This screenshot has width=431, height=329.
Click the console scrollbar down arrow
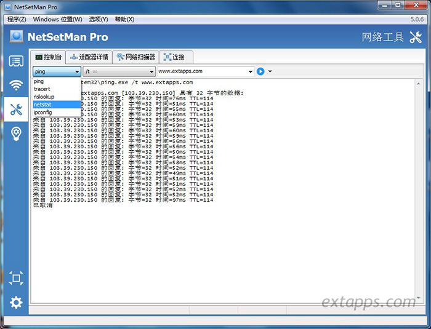(418, 298)
